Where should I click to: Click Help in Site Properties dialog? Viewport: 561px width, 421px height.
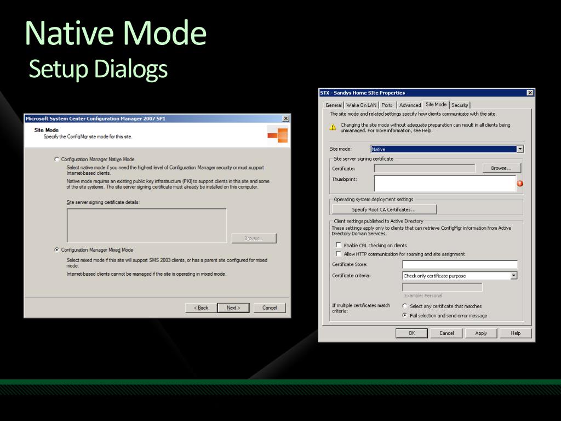click(x=516, y=333)
